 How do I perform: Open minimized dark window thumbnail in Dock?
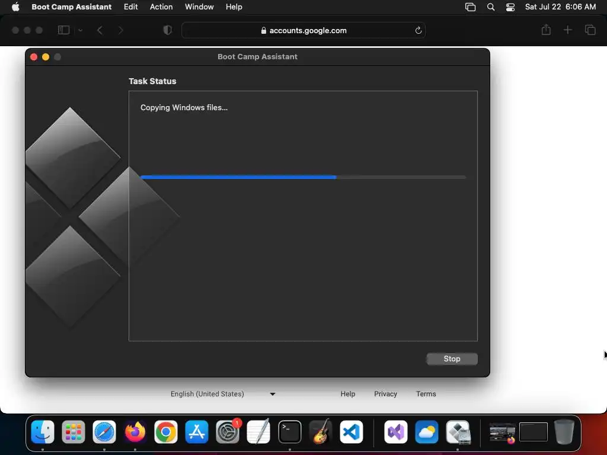pyautogui.click(x=533, y=432)
